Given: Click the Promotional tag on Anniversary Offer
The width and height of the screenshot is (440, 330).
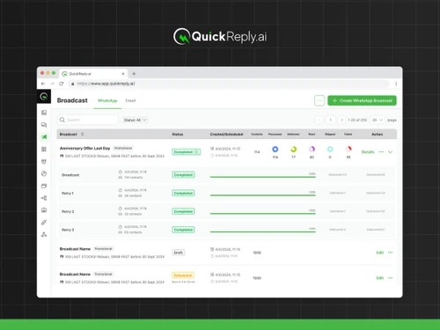Looking at the screenshot, I should (123, 148).
